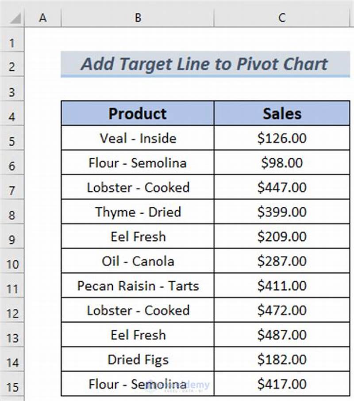Select column C header
Screen dimensions: 354x401
tap(283, 18)
